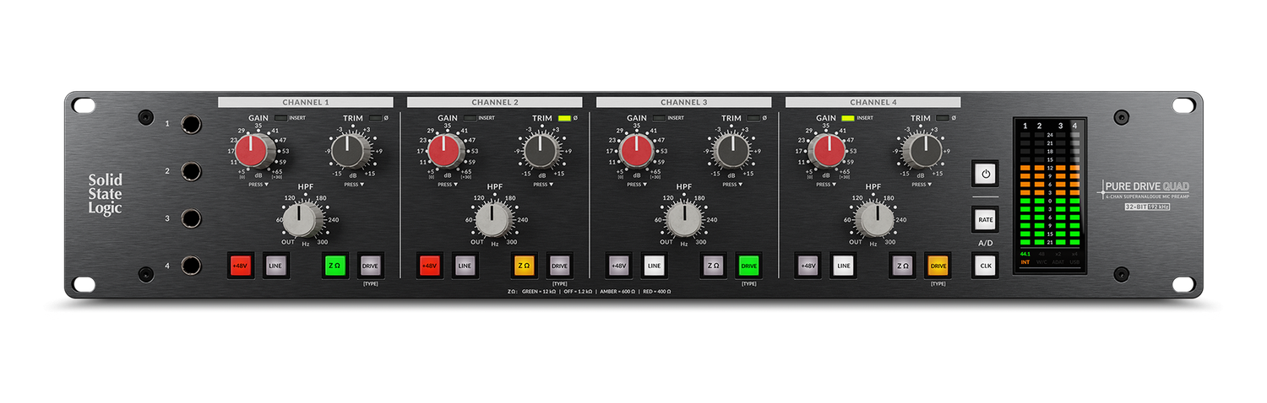Click the Channel 1 header label
Screen dimensions: 1267x403
[x=305, y=102]
